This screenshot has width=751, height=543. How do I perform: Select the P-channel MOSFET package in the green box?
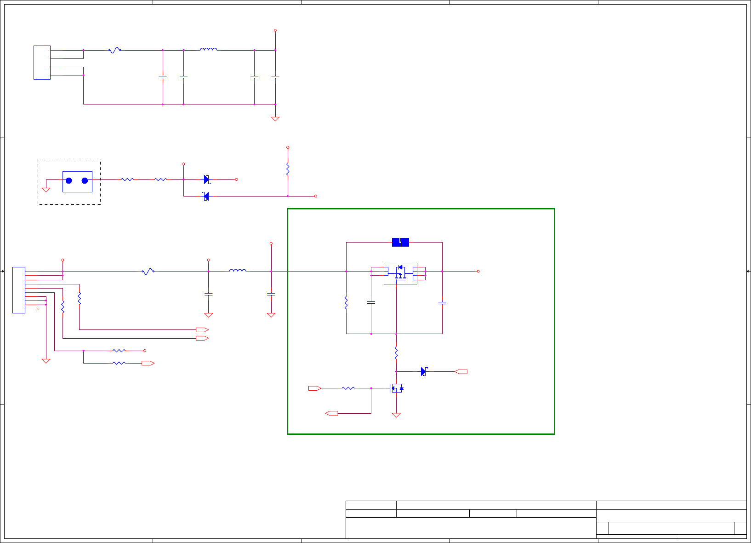400,273
